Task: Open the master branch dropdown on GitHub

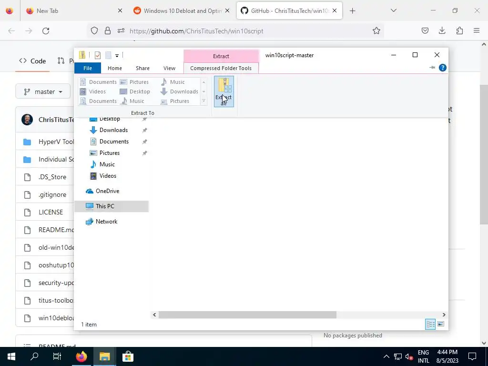Action: [x=43, y=91]
